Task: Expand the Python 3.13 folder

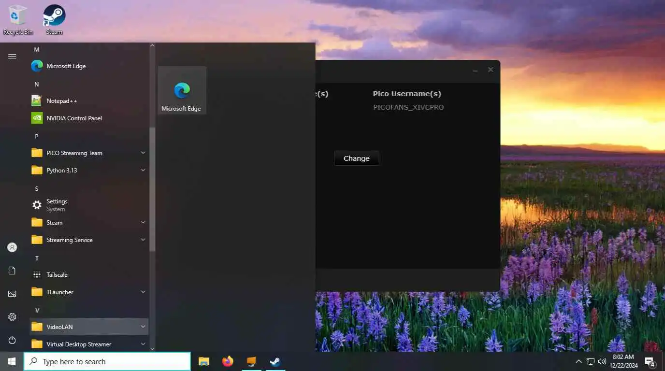Action: click(89, 171)
